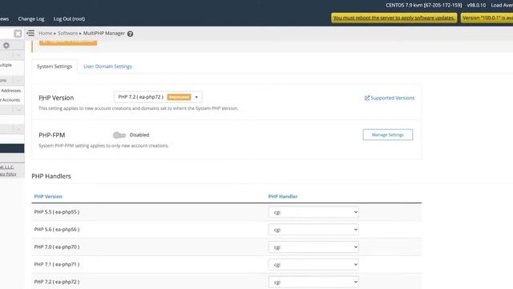The image size is (513, 289).
Task: Log Out (root) link
Action: click(x=69, y=18)
